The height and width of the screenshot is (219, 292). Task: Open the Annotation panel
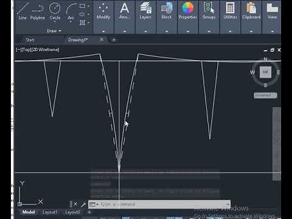[x=125, y=11]
